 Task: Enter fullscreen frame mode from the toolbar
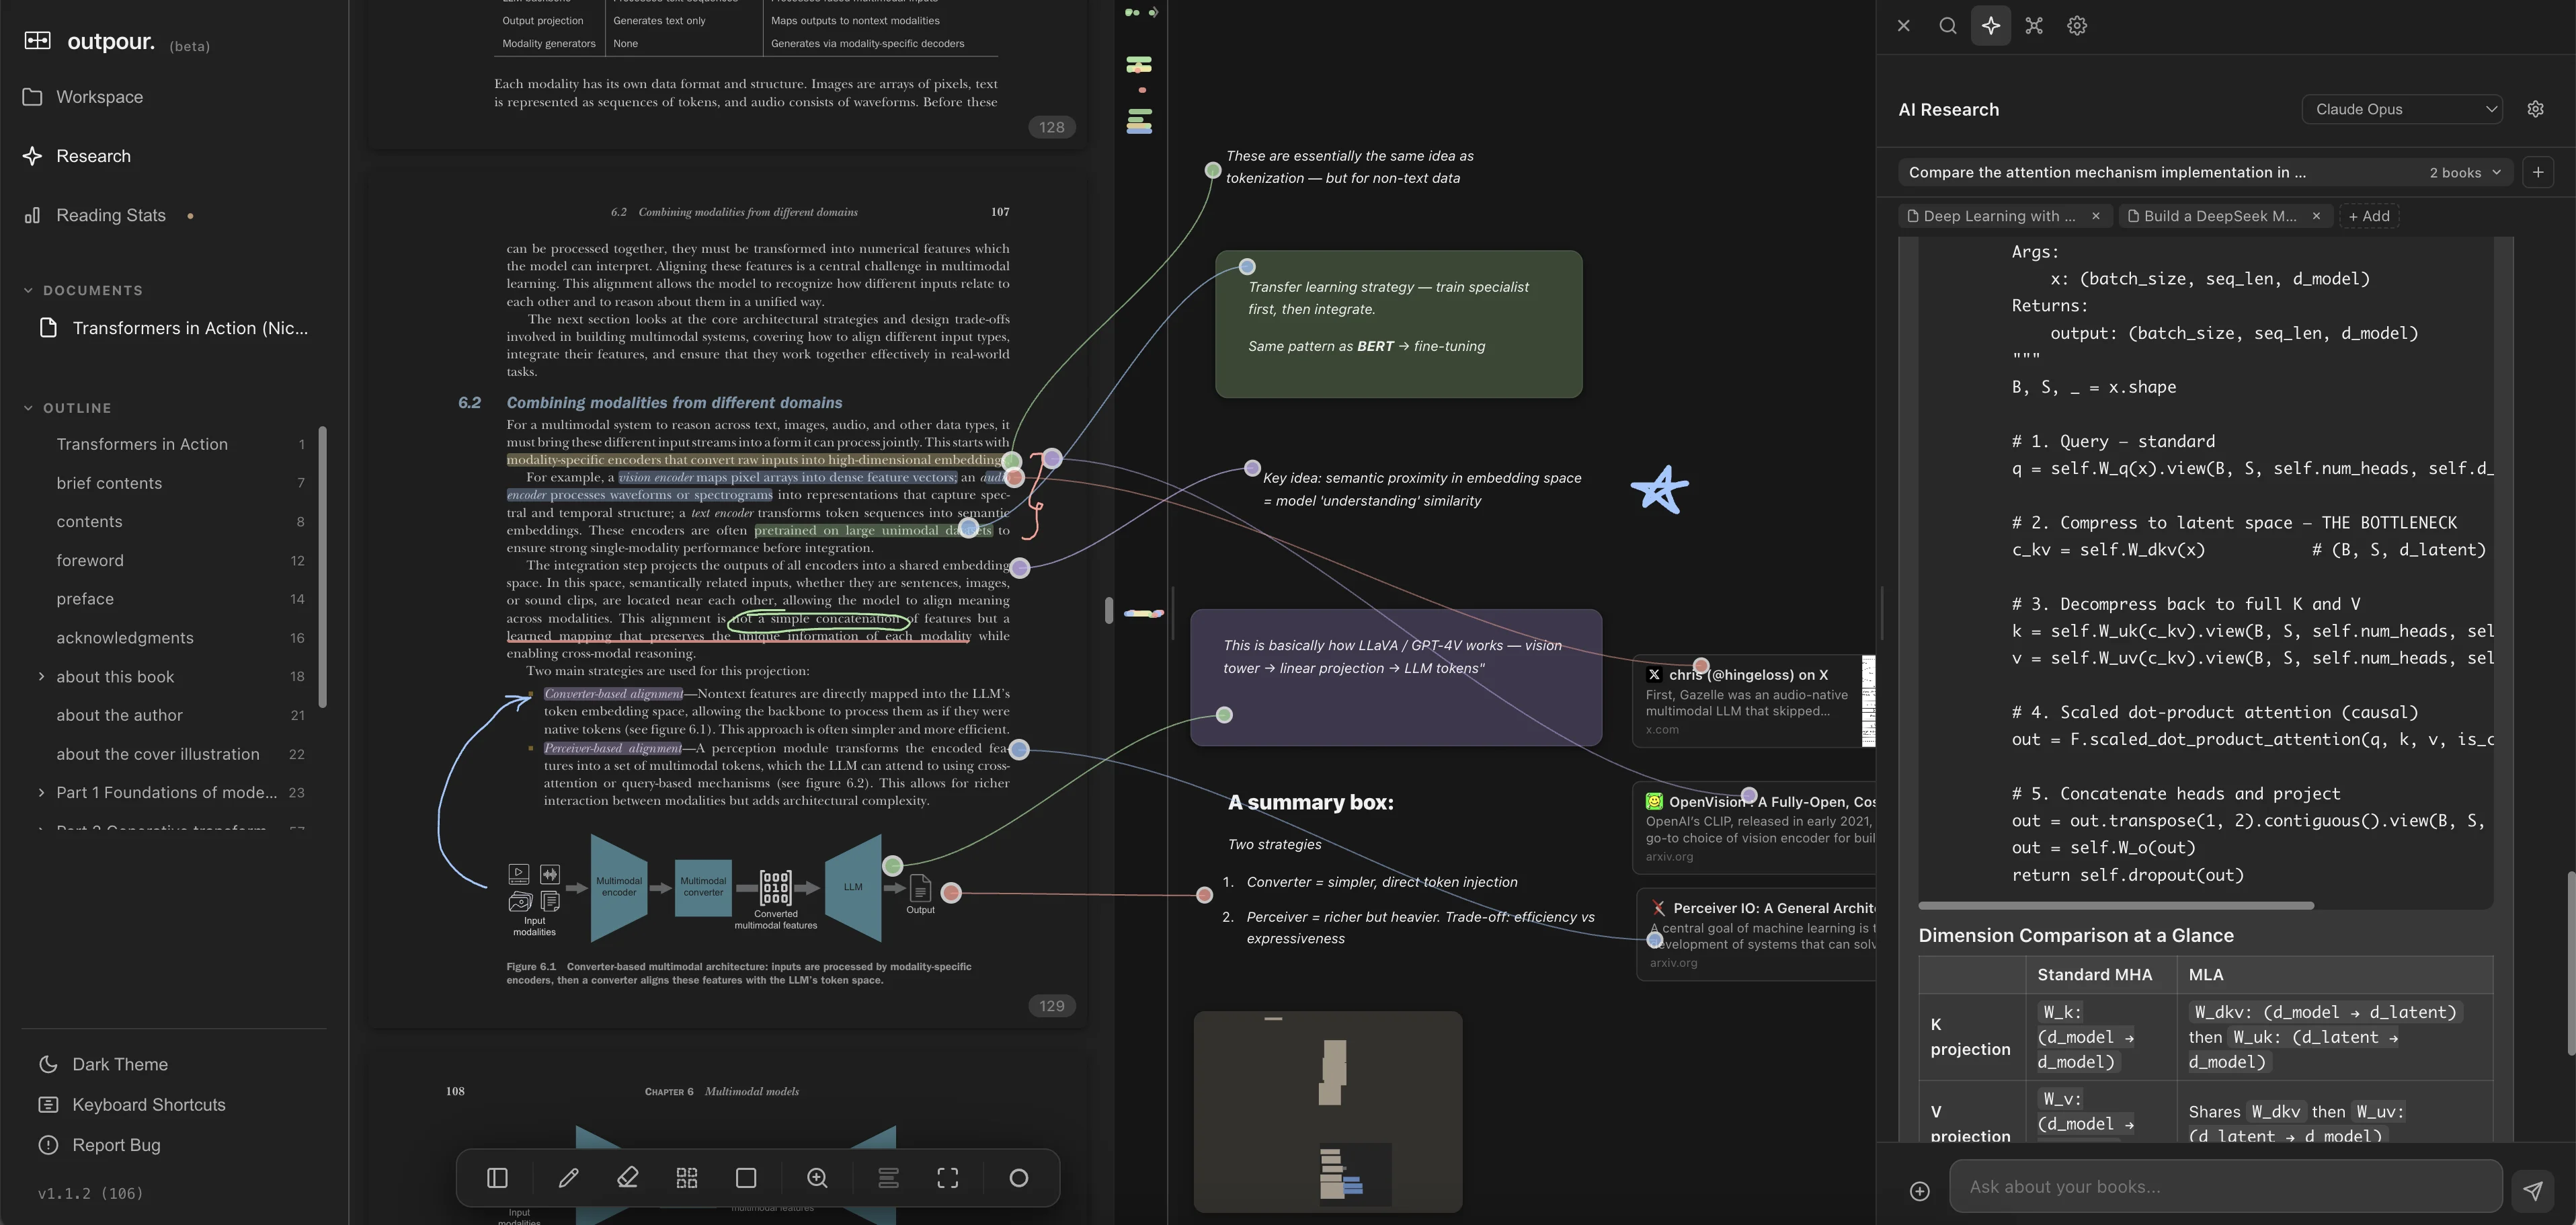pyautogui.click(x=947, y=1177)
